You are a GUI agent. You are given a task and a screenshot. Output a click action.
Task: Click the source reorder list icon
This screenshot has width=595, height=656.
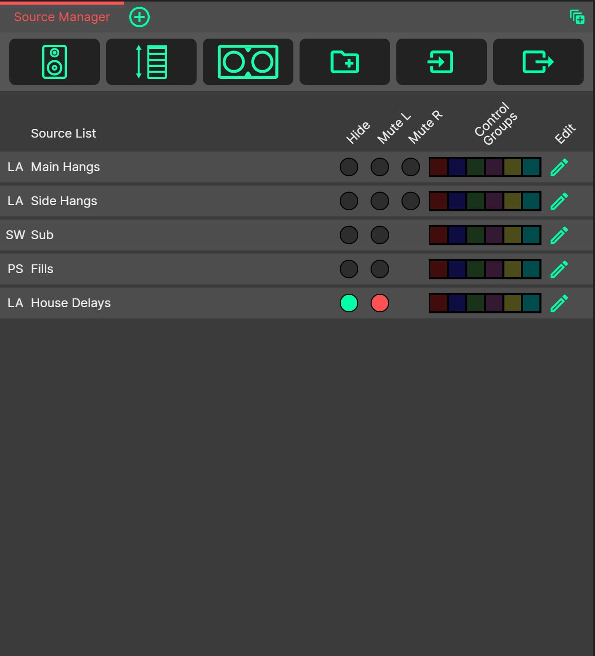[151, 61]
